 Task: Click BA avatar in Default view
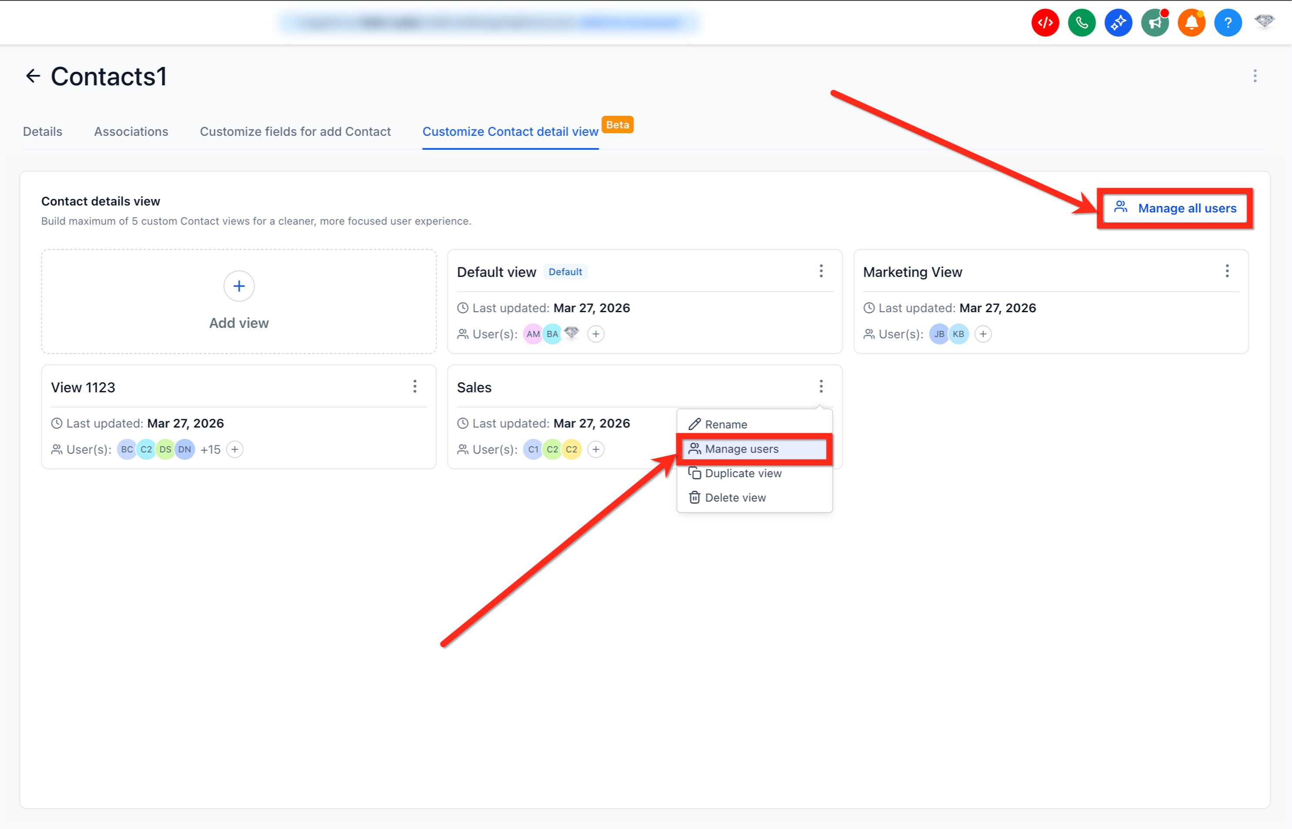coord(552,334)
